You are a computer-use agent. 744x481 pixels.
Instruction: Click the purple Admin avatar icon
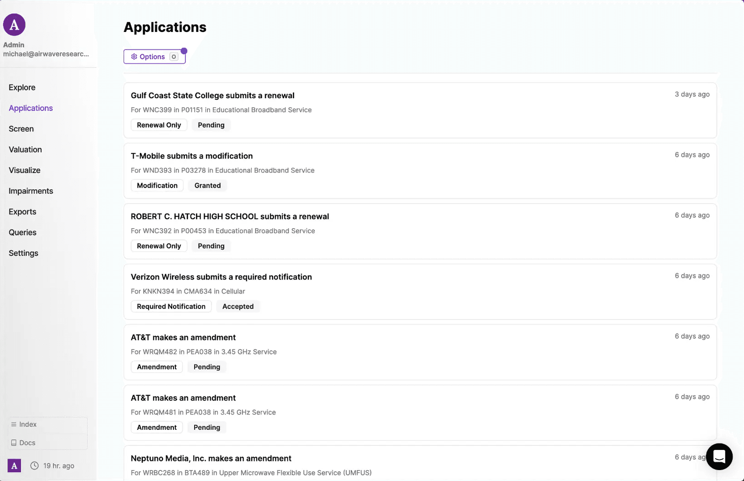point(14,25)
